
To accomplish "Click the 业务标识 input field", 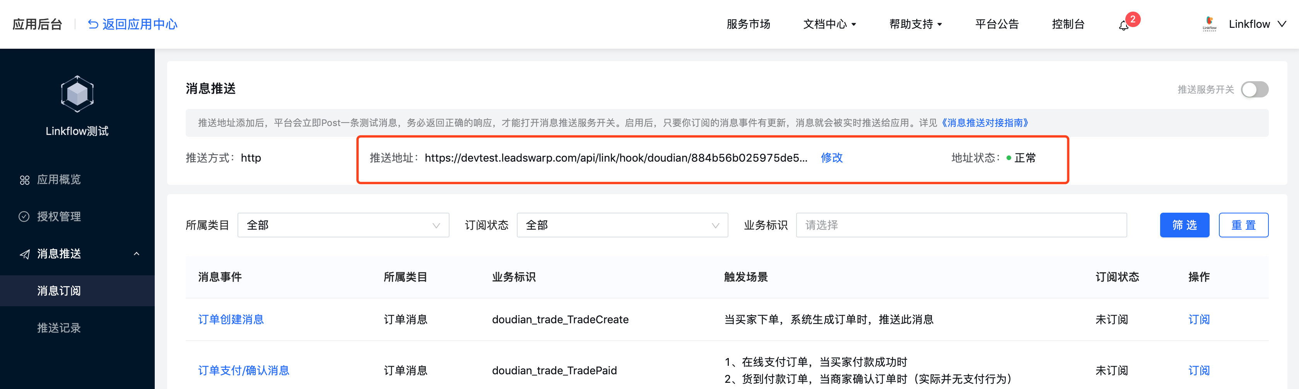I will [x=961, y=225].
